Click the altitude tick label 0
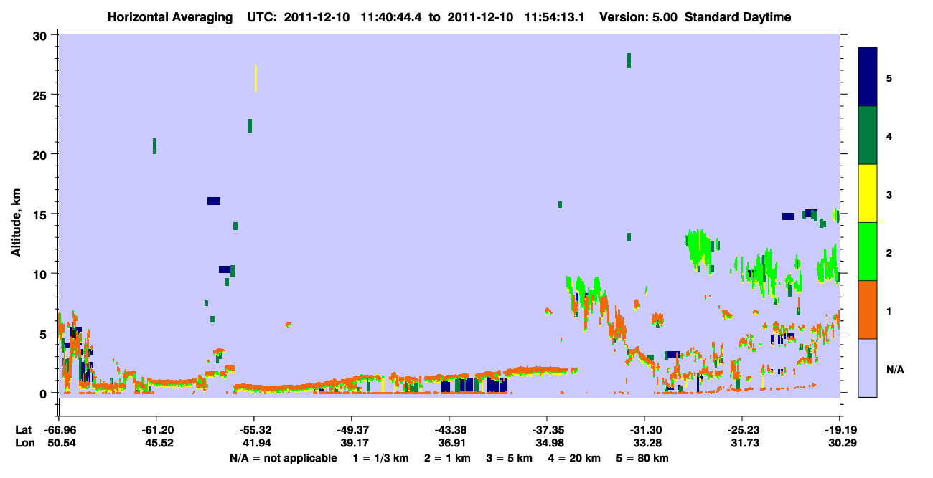The image size is (933, 478). (x=45, y=393)
